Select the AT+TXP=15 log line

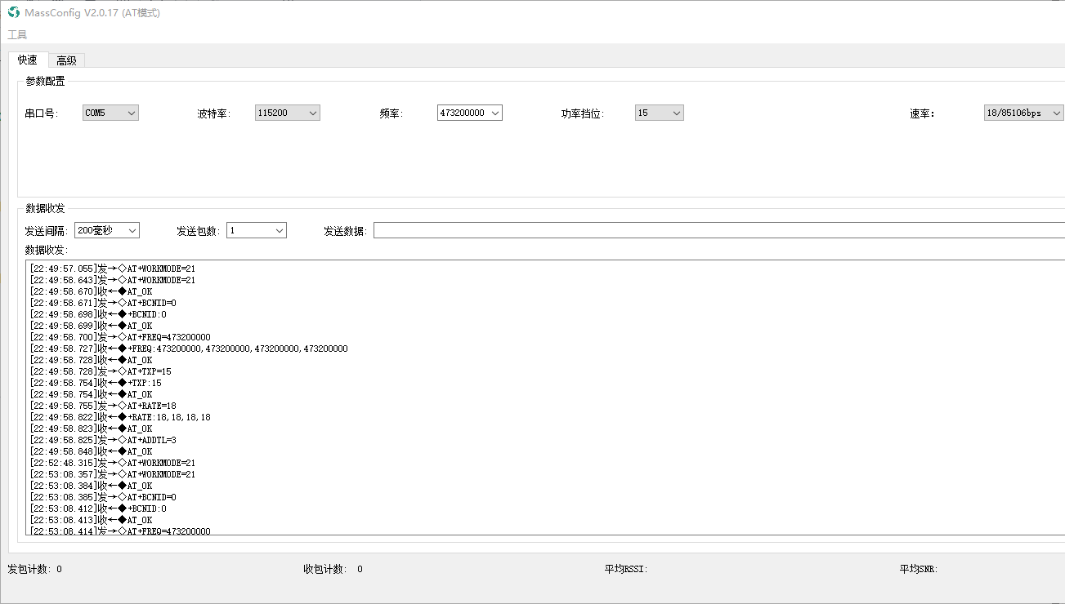pyautogui.click(x=101, y=371)
